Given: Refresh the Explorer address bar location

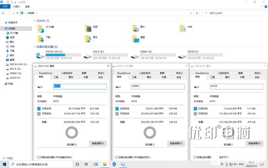Looking at the screenshot, I should coord(197,13).
